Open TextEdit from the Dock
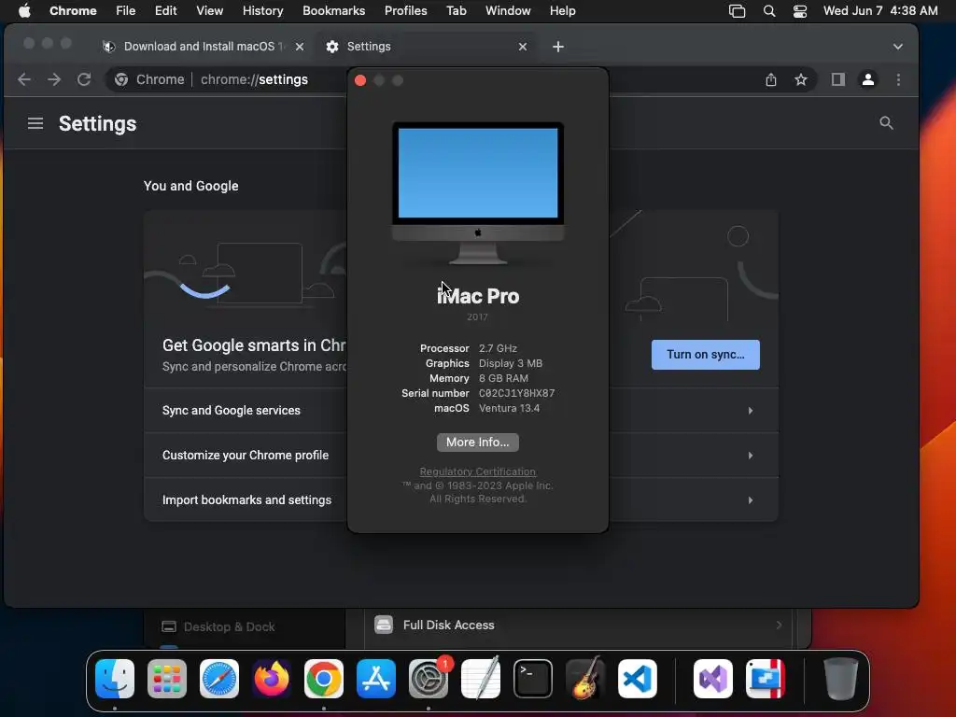Image resolution: width=956 pixels, height=717 pixels. pos(481,679)
